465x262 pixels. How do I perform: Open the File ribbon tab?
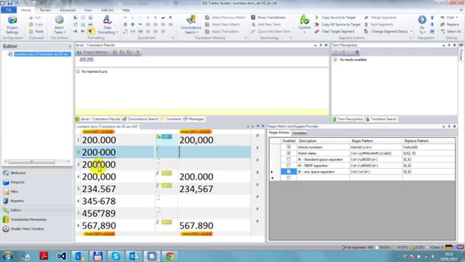click(9, 10)
